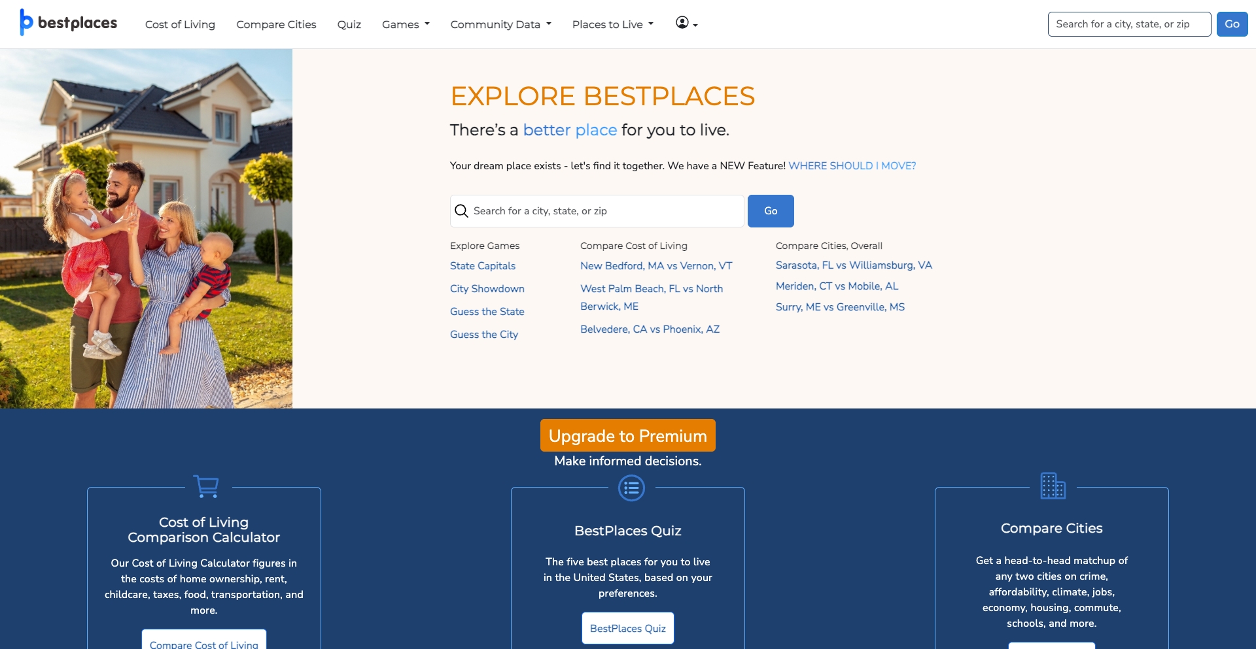Image resolution: width=1256 pixels, height=649 pixels.
Task: Open the WHERE SHOULD I MOVE? link
Action: (x=851, y=166)
